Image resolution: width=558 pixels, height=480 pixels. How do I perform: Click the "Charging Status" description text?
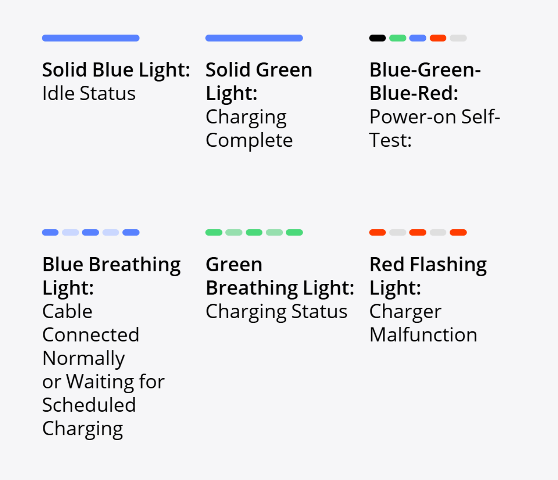[x=276, y=312]
